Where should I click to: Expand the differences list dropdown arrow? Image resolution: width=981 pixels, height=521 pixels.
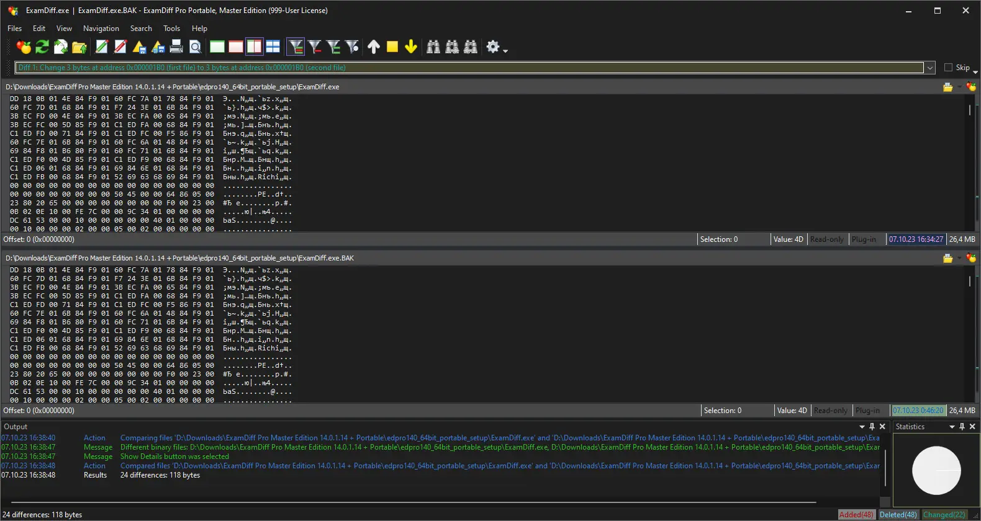tap(930, 68)
